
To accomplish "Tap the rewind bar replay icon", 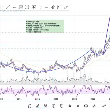I will click(x=78, y=106).
